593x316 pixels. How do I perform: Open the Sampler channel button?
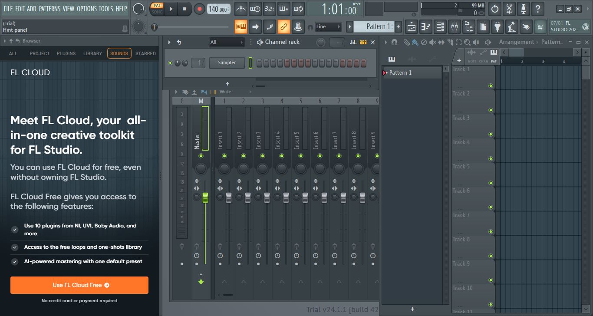(227, 63)
